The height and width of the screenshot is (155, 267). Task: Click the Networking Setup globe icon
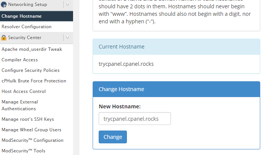click(4, 5)
